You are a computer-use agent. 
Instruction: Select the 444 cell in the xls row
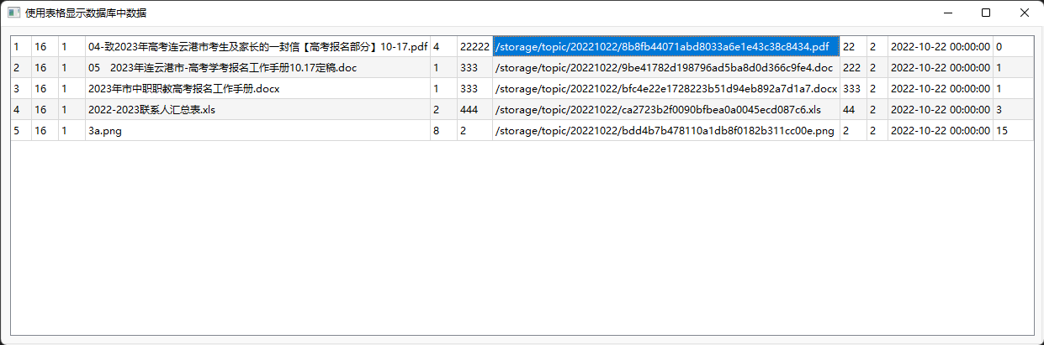click(474, 110)
